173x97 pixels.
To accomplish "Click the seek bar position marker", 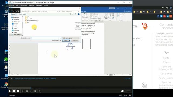I will click(31, 88).
